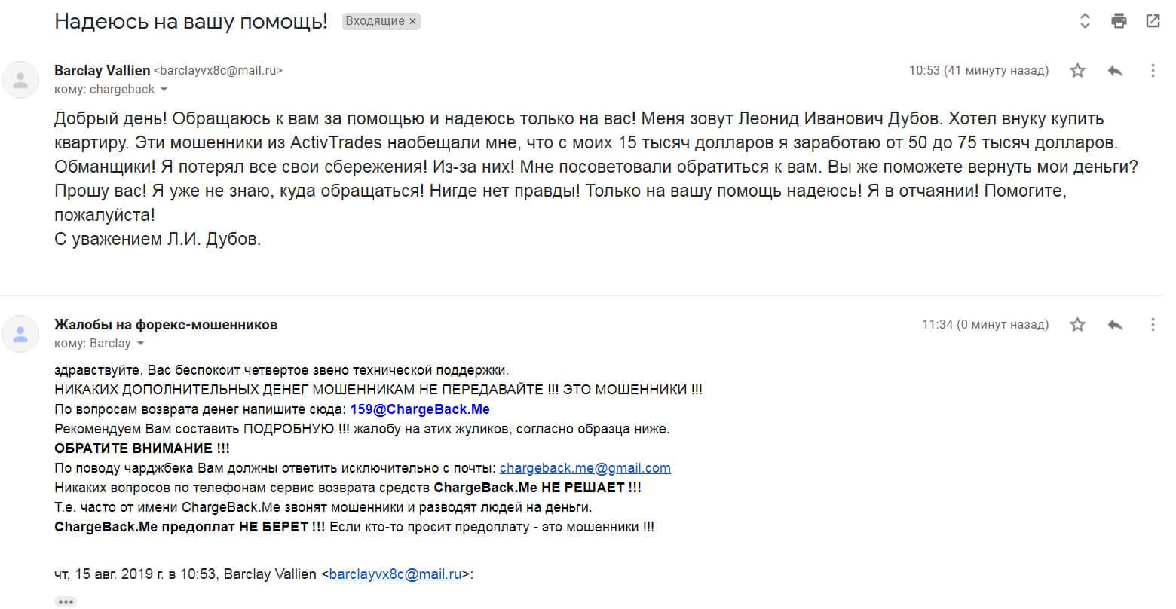The image size is (1176, 609).
Task: Print the whole email conversation
Action: [1119, 21]
